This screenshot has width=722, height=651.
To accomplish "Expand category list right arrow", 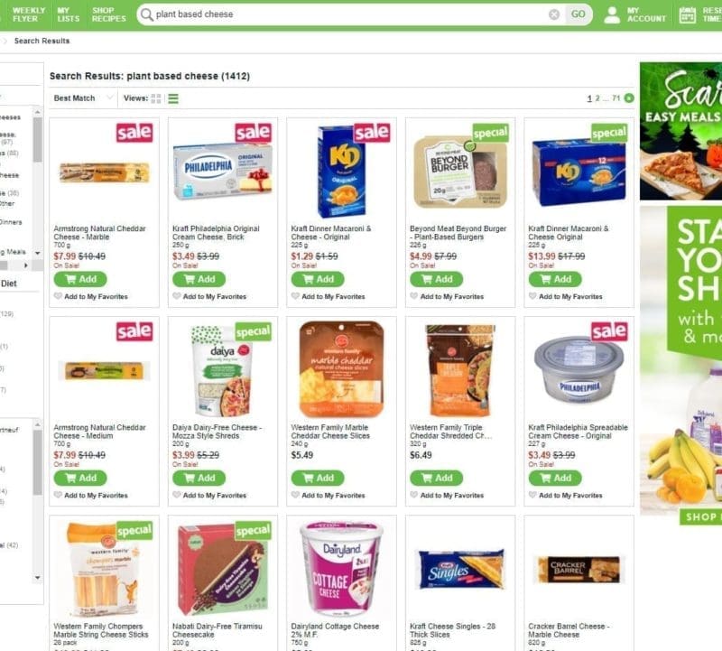I will [26, 265].
